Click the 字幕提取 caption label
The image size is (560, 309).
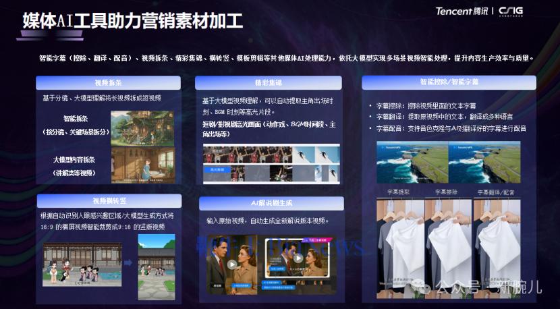coord(399,192)
